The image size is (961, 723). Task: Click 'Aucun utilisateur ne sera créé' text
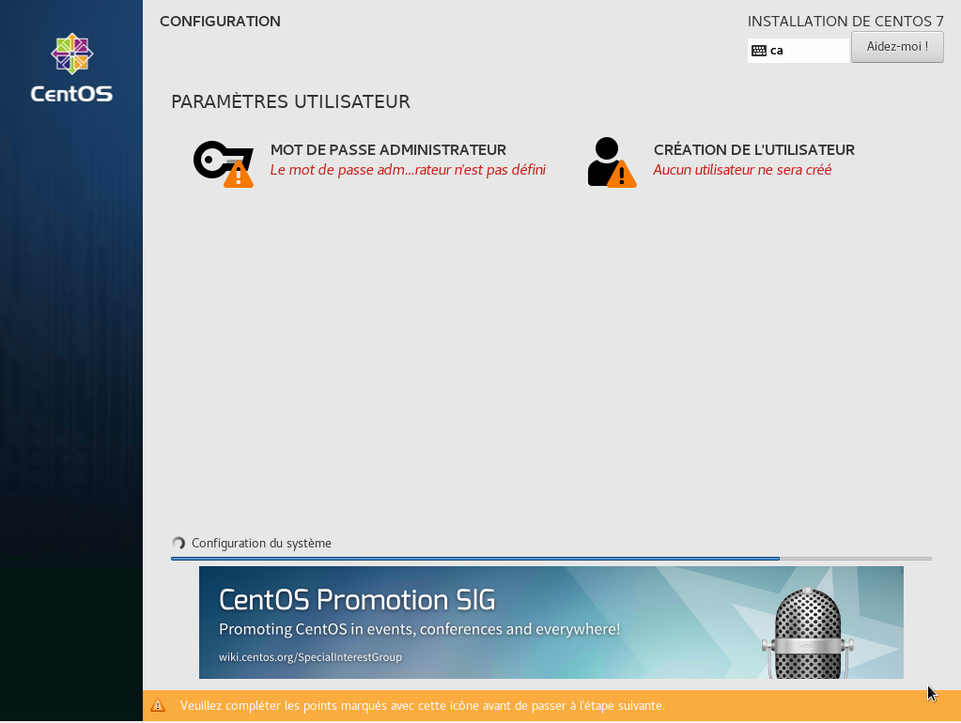[x=742, y=170]
